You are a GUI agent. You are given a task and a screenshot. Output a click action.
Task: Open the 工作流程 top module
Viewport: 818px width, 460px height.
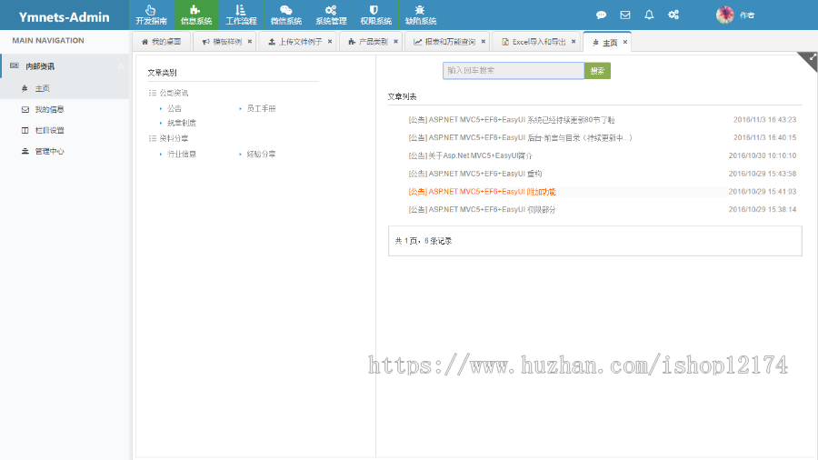coord(241,15)
